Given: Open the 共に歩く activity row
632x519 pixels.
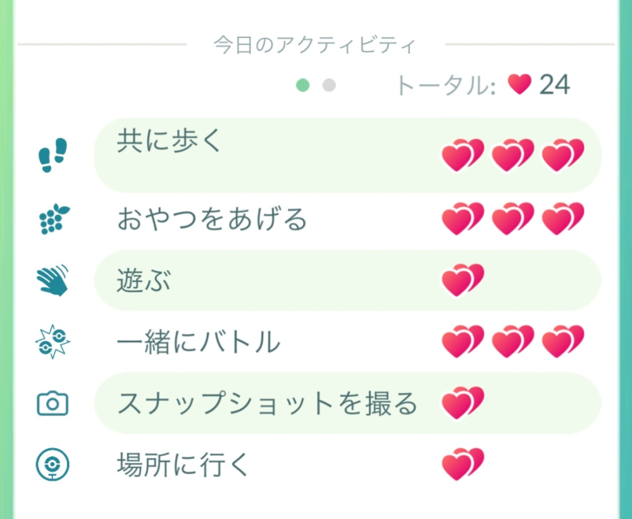Looking at the screenshot, I should tap(347, 155).
